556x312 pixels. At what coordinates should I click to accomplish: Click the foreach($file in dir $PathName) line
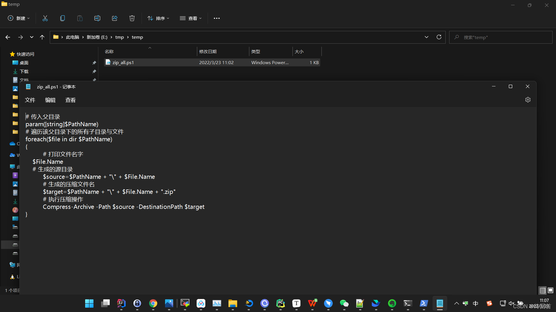[x=69, y=139]
